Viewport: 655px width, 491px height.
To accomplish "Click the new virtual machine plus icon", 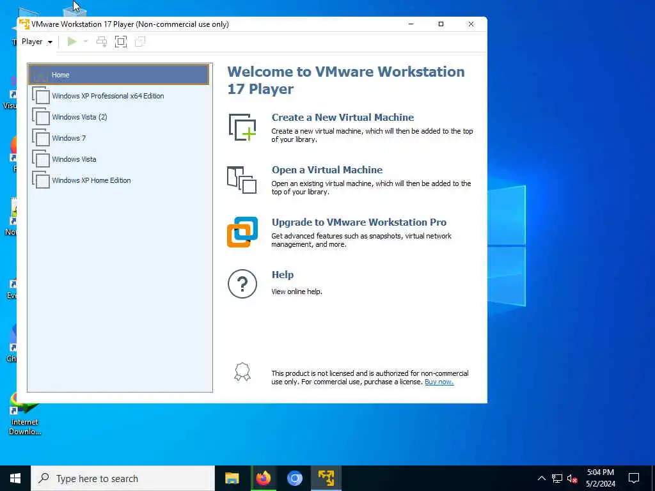I will pyautogui.click(x=242, y=127).
